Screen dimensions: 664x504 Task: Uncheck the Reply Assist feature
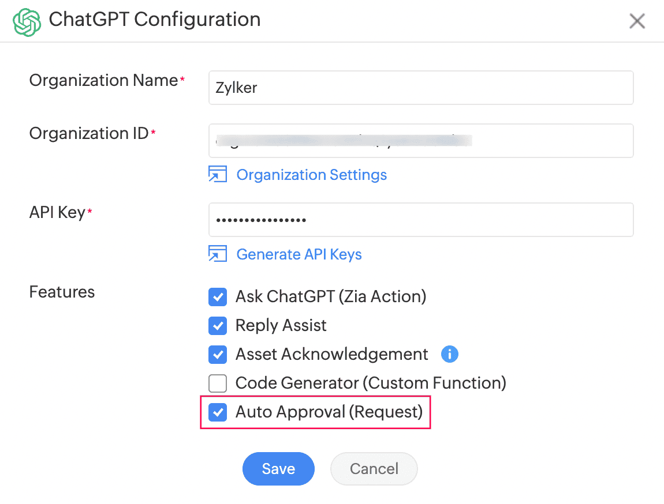(218, 326)
